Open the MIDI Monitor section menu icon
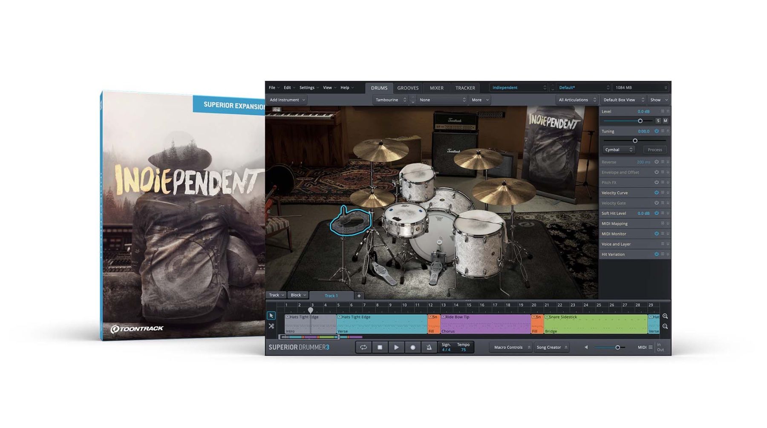The height and width of the screenshot is (428, 767). tap(662, 233)
